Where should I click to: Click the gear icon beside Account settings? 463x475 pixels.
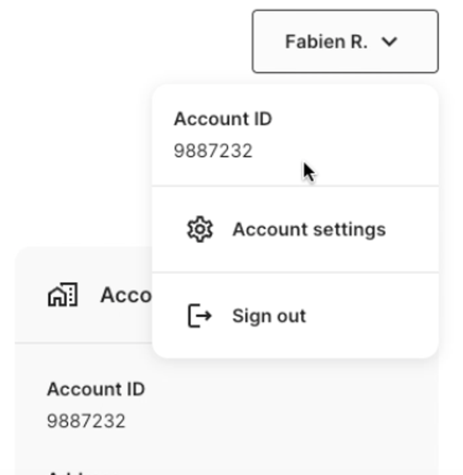click(200, 229)
